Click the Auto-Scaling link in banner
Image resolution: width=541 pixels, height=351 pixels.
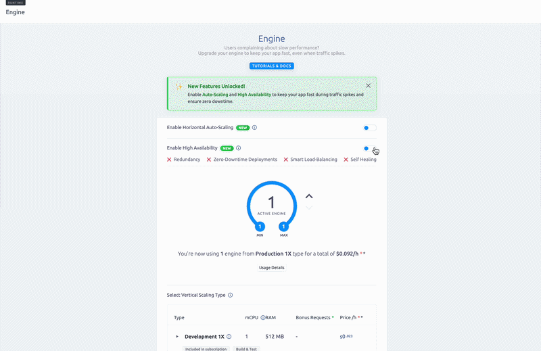point(215,95)
